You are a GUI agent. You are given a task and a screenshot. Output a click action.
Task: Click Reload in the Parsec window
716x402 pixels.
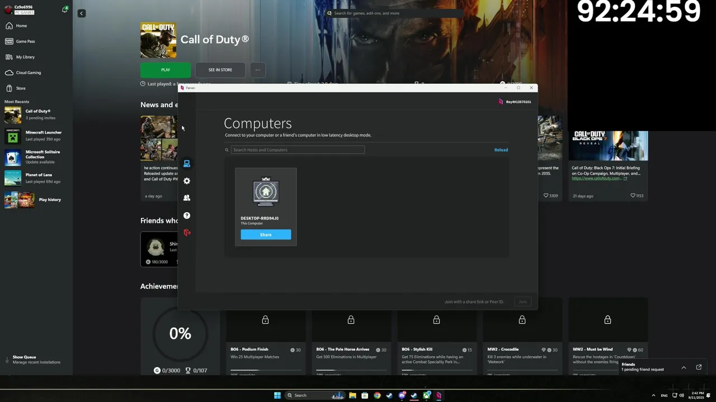(x=501, y=150)
